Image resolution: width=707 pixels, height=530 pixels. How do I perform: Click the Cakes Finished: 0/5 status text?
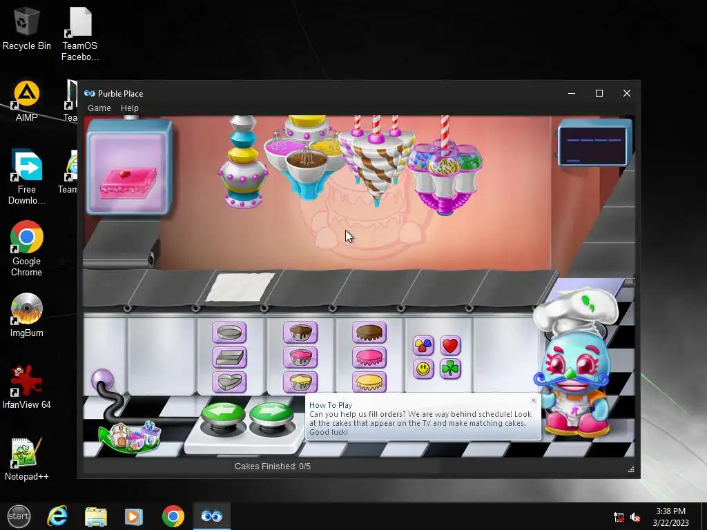coord(272,467)
